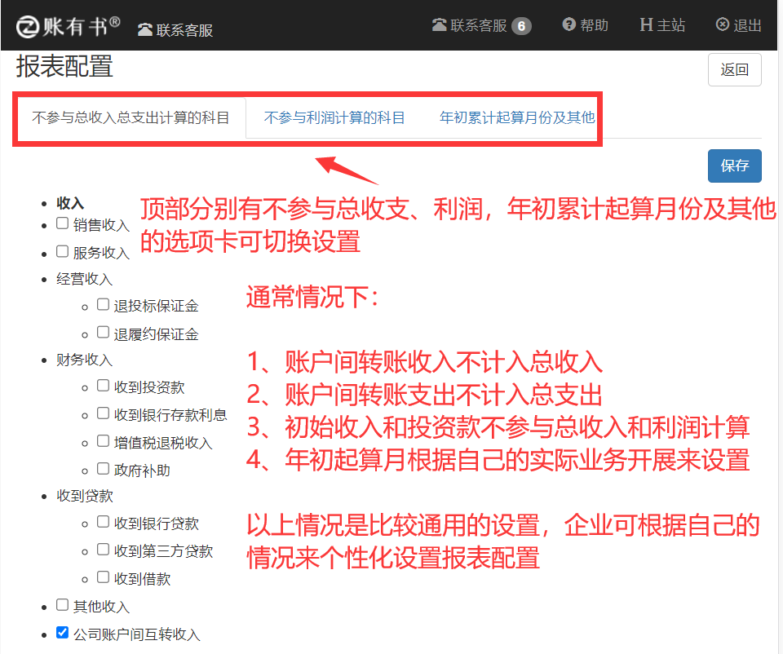Click the question mark help icon
Image resolution: width=783 pixels, height=654 pixels.
[568, 25]
